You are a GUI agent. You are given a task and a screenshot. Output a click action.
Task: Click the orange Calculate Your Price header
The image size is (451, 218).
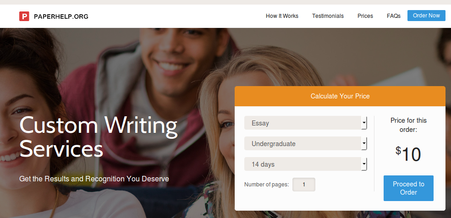340,96
